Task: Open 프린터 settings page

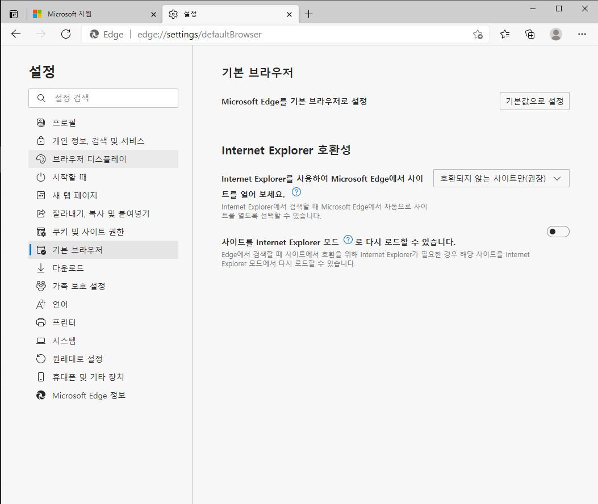Action: click(x=103, y=322)
